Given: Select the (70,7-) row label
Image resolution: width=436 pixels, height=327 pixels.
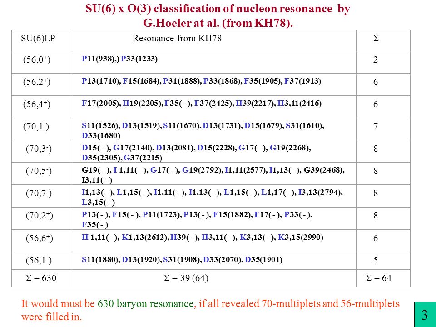Looking at the screenshot, I should 39,193.
